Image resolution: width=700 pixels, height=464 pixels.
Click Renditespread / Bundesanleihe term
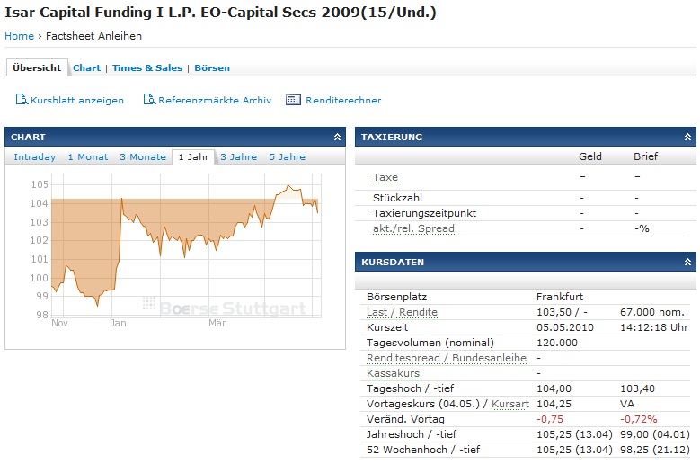pos(447,358)
